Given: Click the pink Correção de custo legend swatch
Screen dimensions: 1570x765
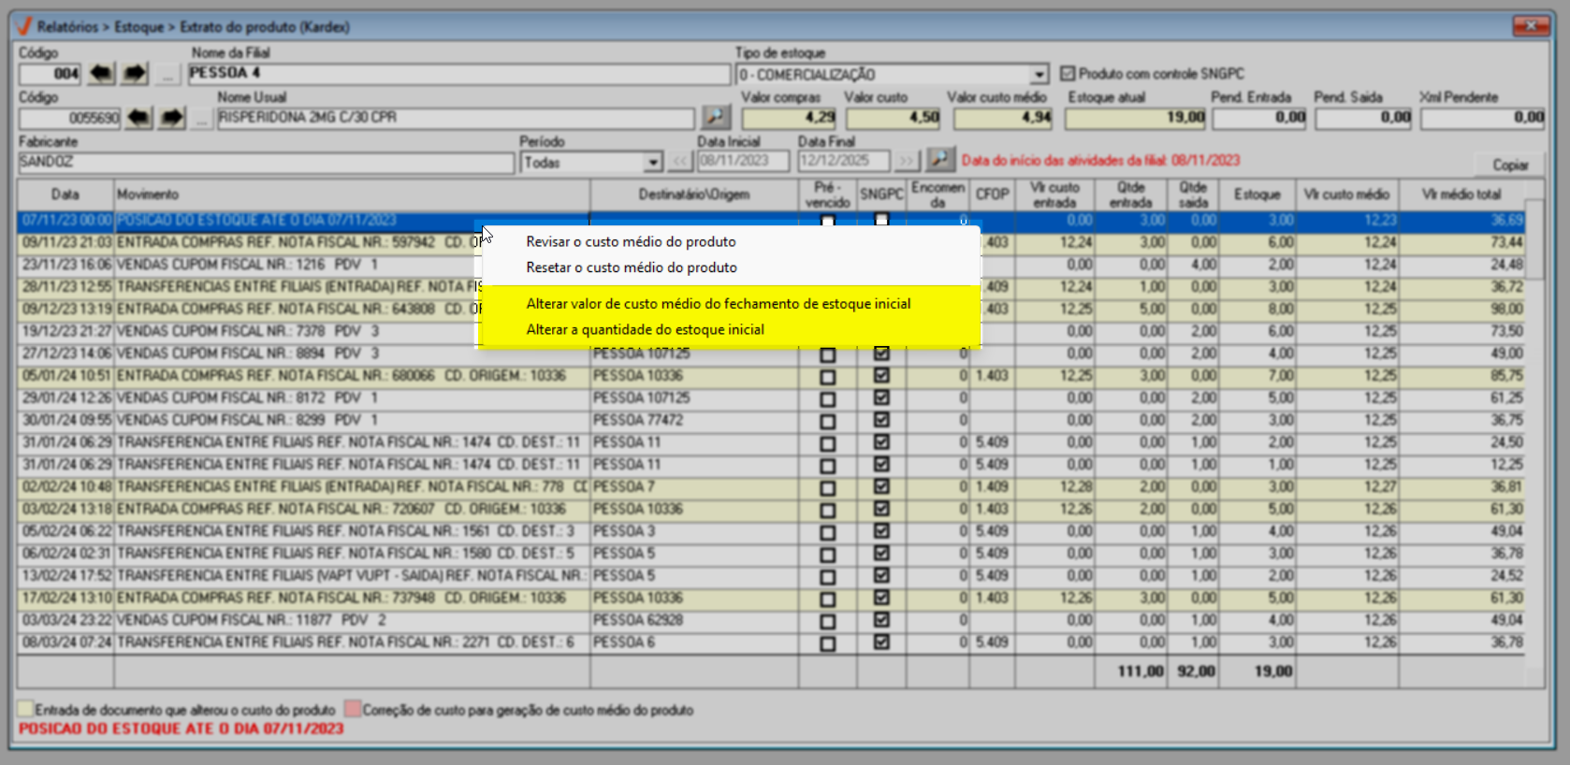Looking at the screenshot, I should pos(353,709).
